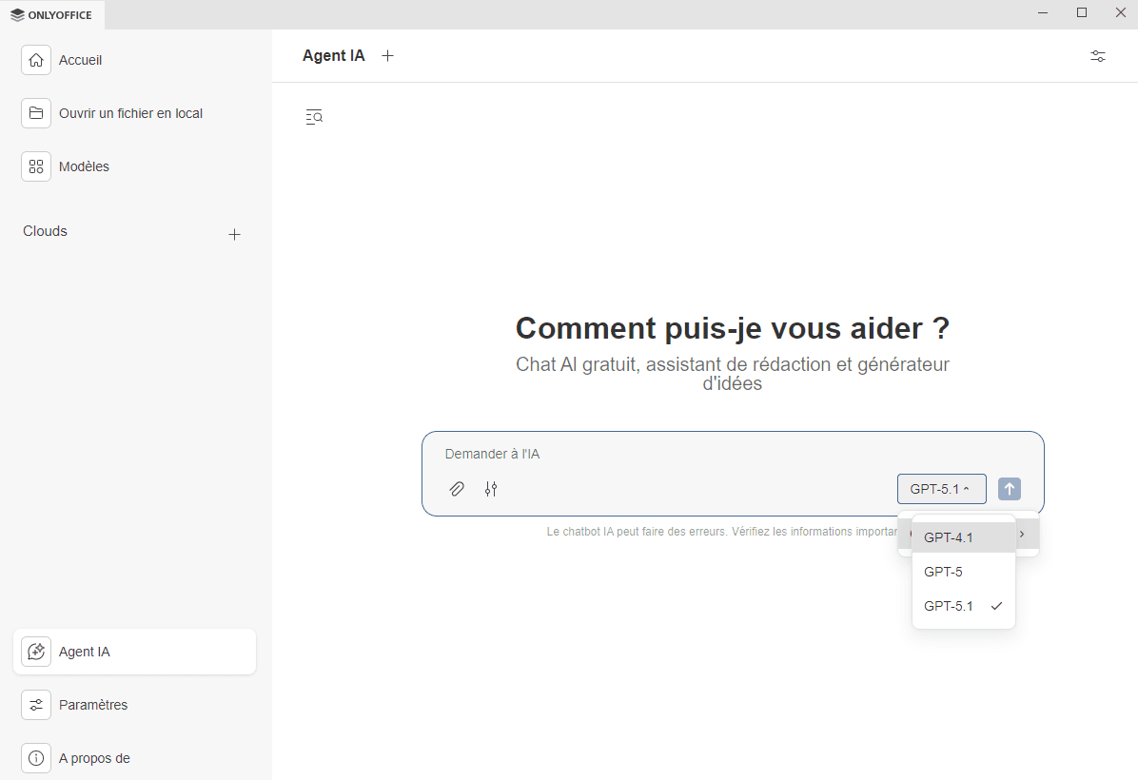Open the chat options filter icon top right
Screen dimensions: 1138x780
click(1097, 56)
